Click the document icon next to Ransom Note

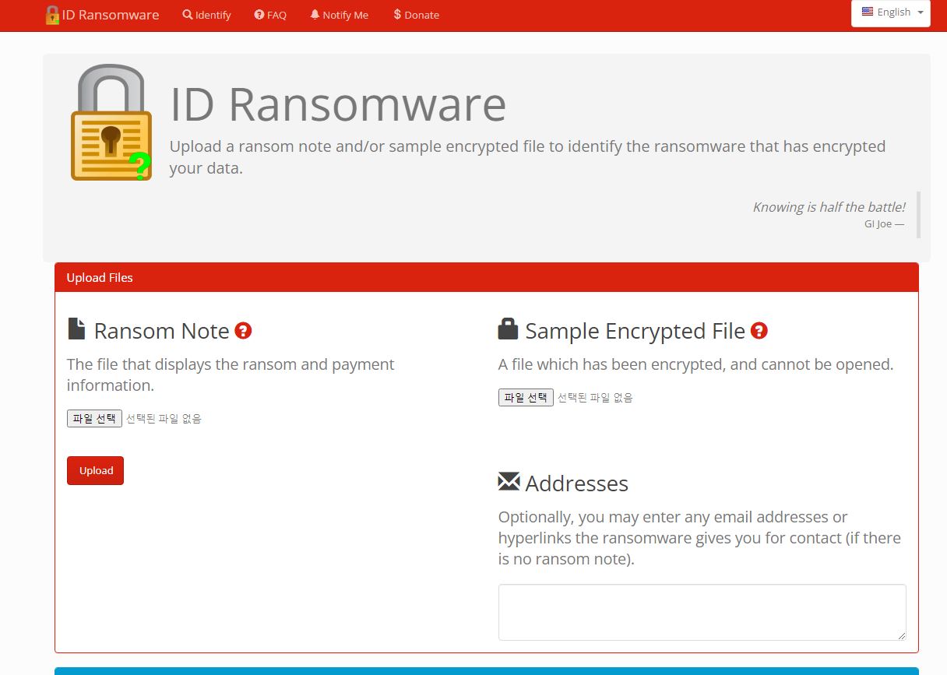tap(76, 329)
